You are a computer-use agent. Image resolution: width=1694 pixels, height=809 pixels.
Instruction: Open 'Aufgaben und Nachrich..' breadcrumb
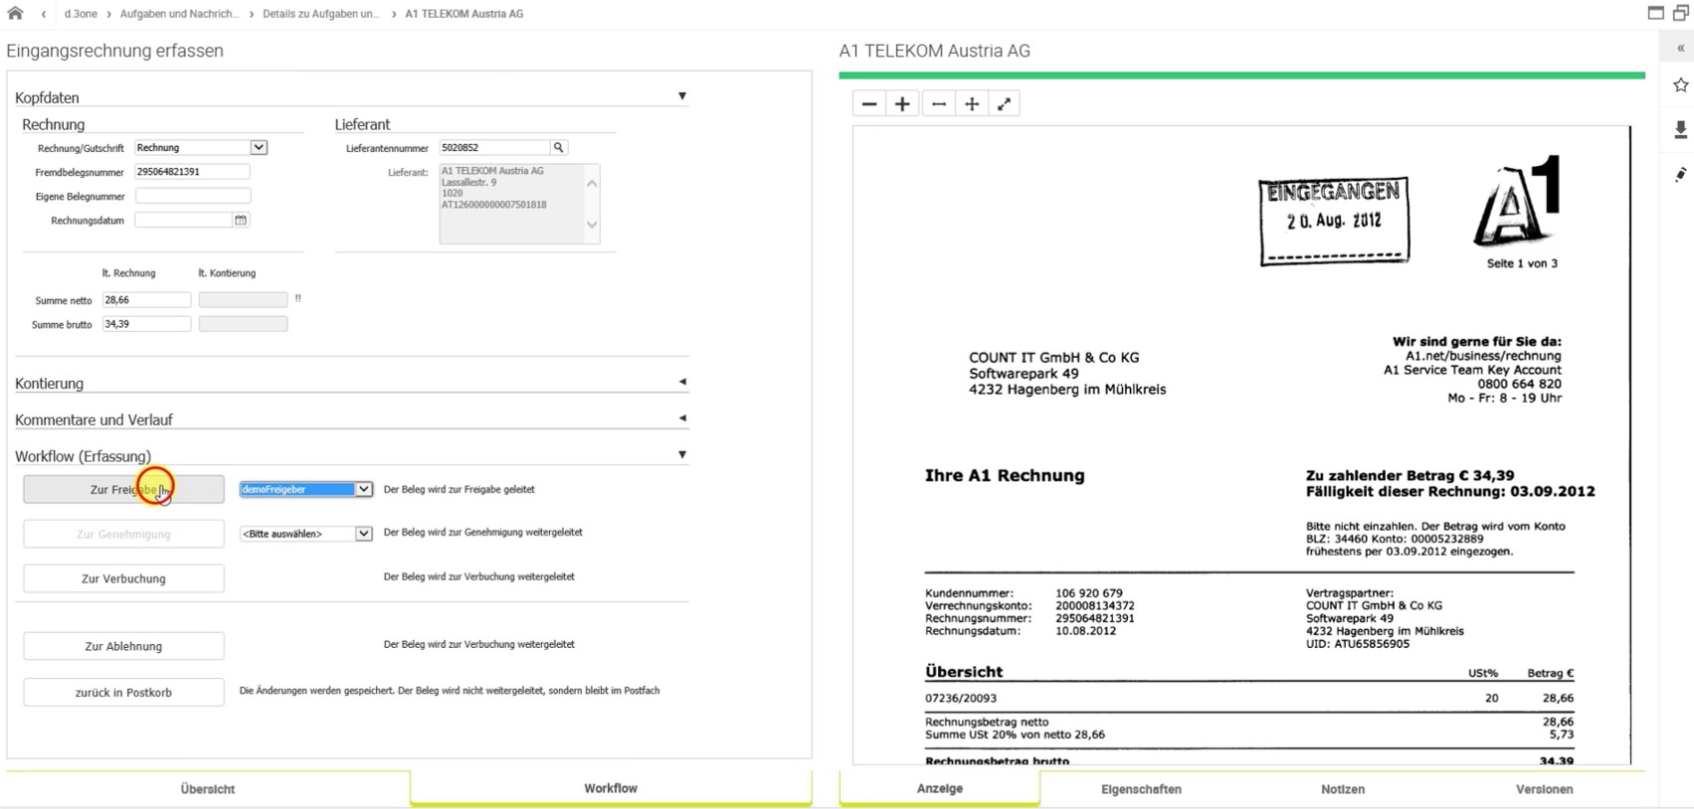179,14
